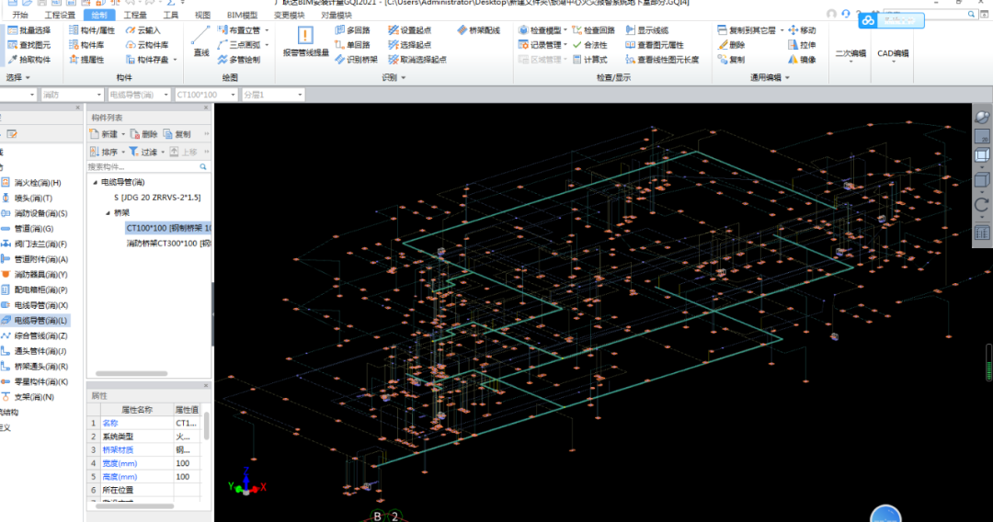Open the 查找图元 find element tool
The height and width of the screenshot is (522, 993).
29,44
